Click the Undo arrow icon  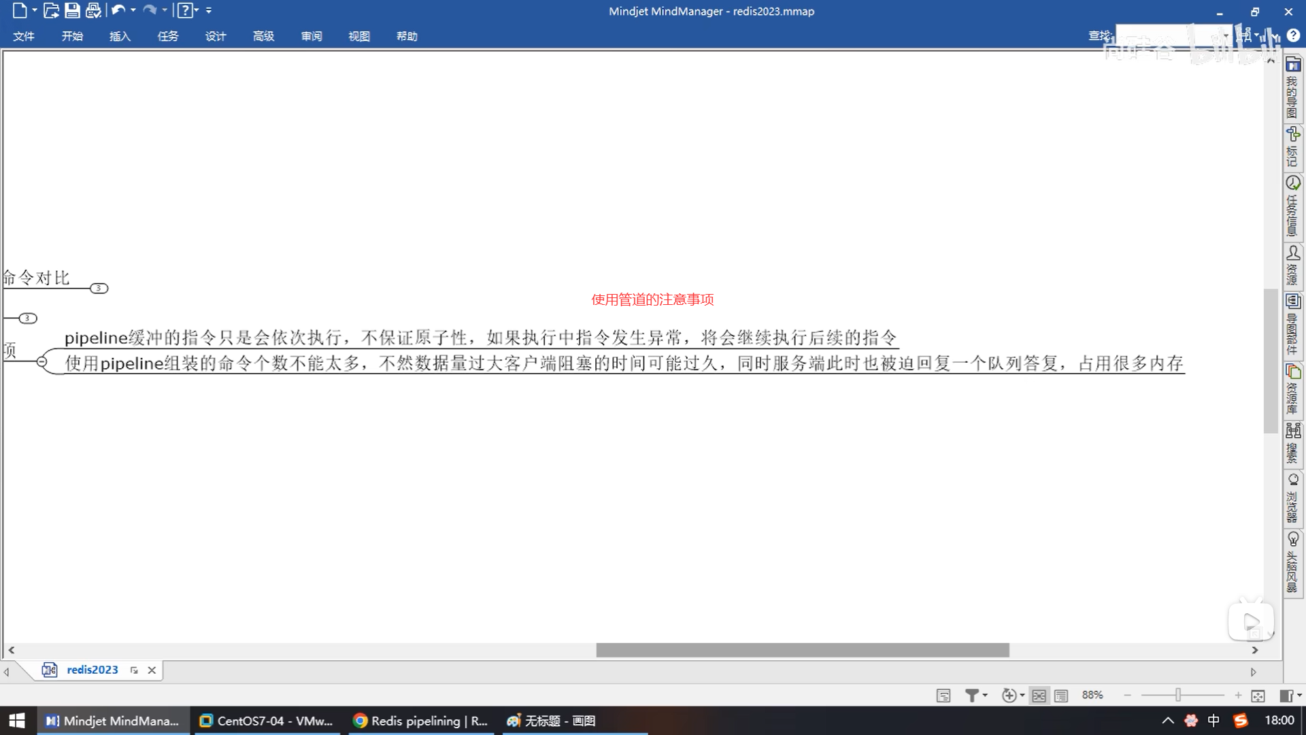click(118, 10)
